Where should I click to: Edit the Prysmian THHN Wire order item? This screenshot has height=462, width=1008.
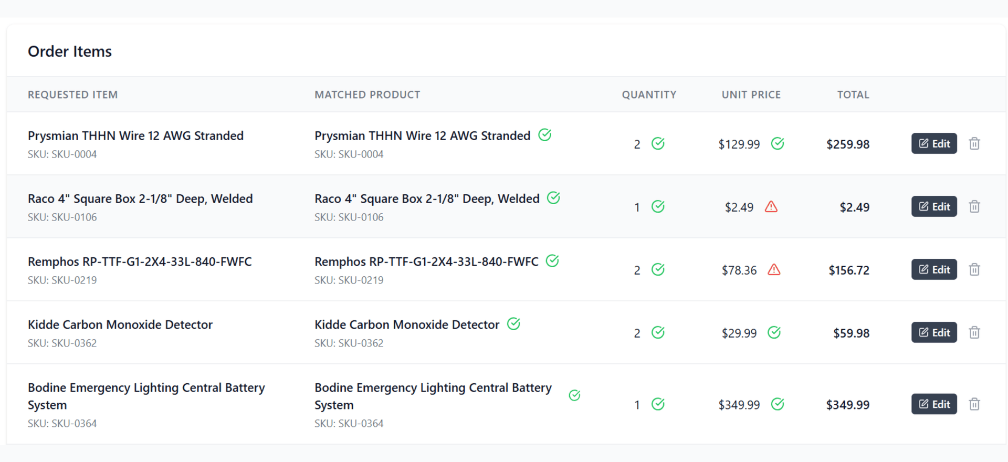coord(934,143)
